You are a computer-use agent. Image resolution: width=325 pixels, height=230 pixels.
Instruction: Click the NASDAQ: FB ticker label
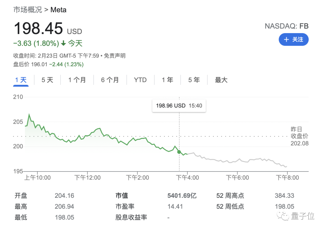(286, 26)
